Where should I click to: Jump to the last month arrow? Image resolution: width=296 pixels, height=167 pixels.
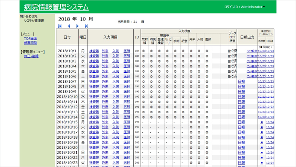[86, 26]
